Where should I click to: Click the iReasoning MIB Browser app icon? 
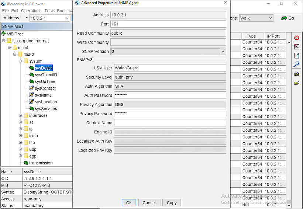point(3,4)
